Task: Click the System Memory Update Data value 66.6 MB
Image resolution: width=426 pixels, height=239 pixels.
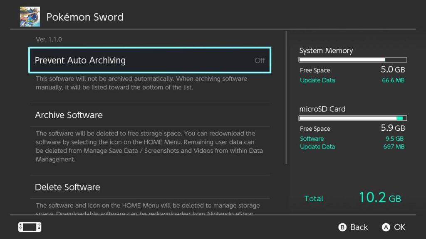Action: (393, 80)
